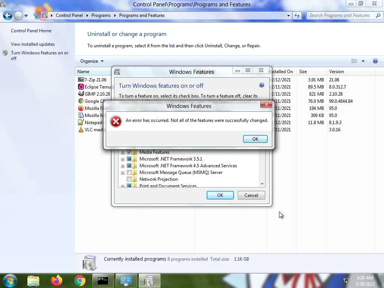Open Control Panel Home link
This screenshot has width=384, height=288.
[31, 31]
